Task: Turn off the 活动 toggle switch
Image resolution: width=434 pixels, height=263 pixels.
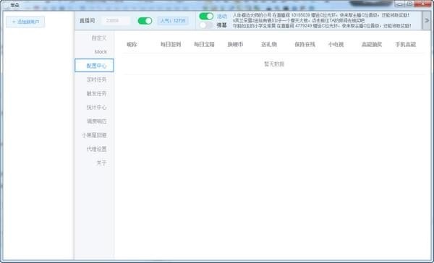Action: point(206,17)
